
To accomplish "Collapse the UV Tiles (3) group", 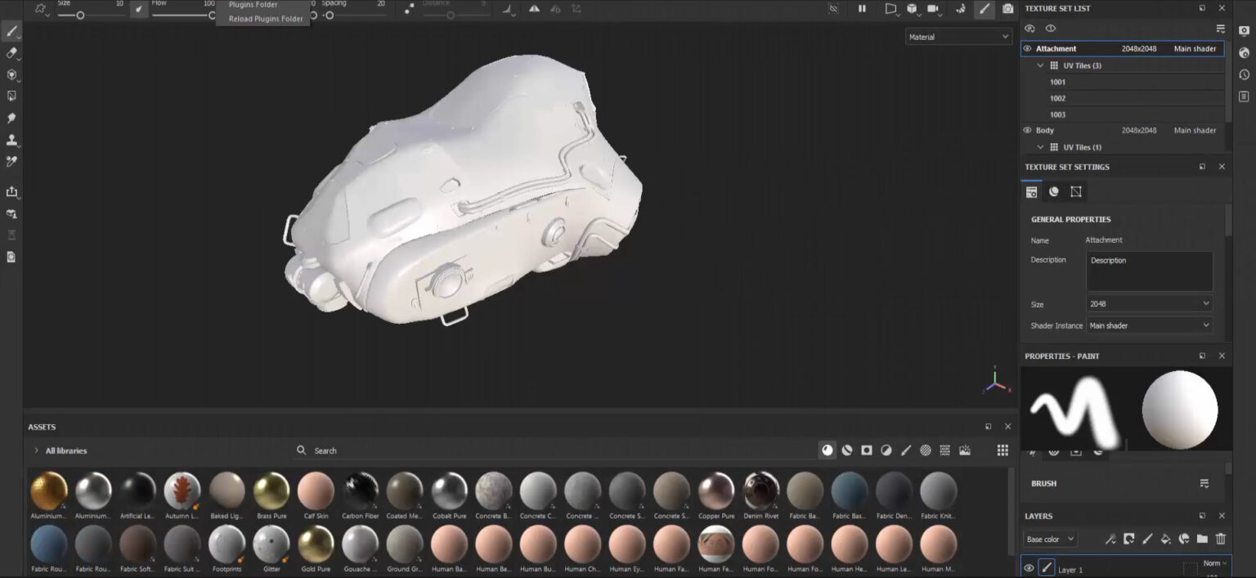I will point(1040,65).
